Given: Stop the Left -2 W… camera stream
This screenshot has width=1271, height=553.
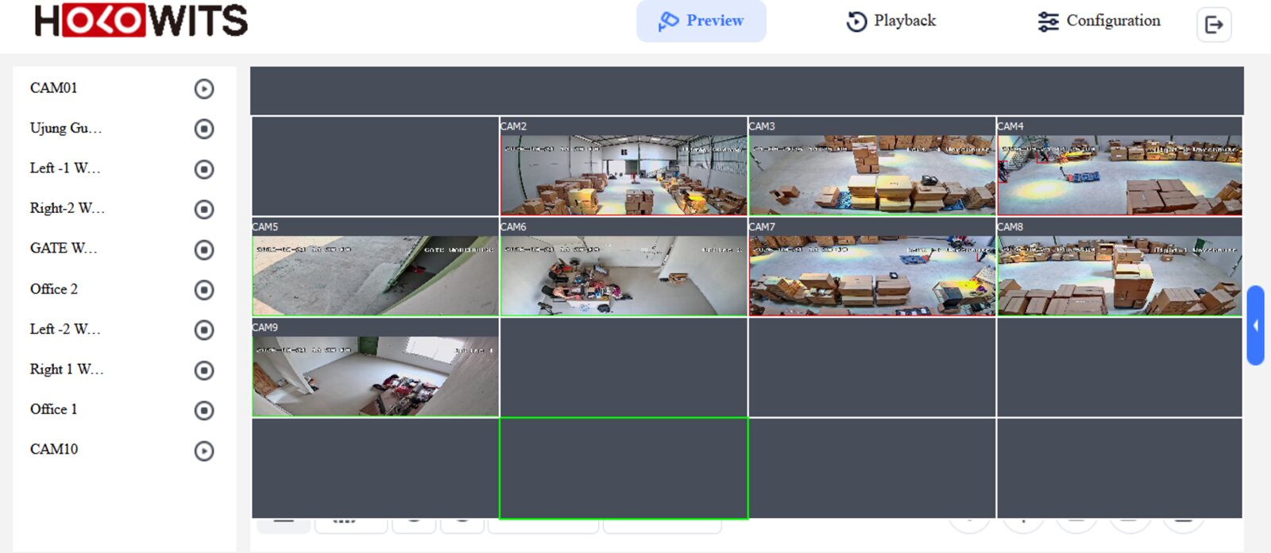Looking at the screenshot, I should point(204,330).
